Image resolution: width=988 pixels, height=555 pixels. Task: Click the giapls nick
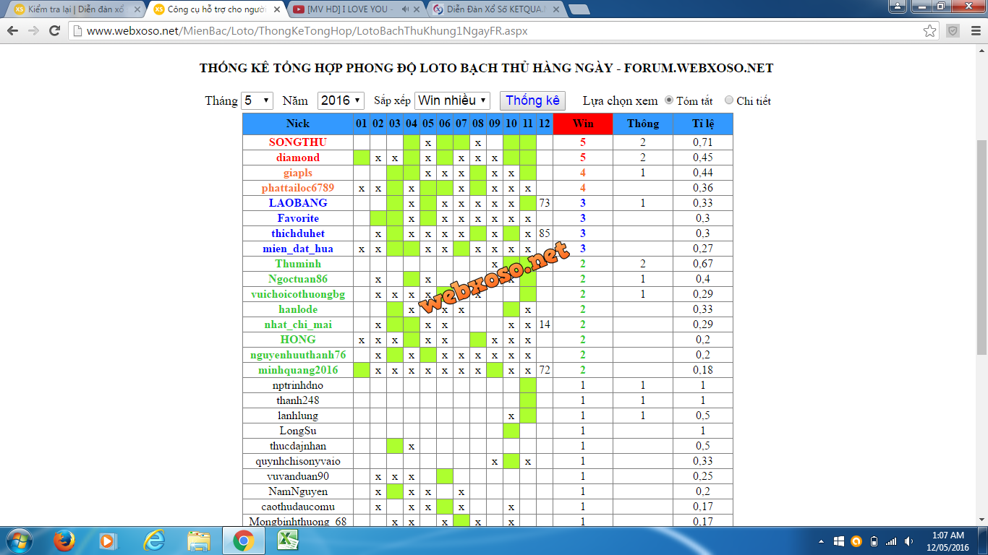point(298,173)
